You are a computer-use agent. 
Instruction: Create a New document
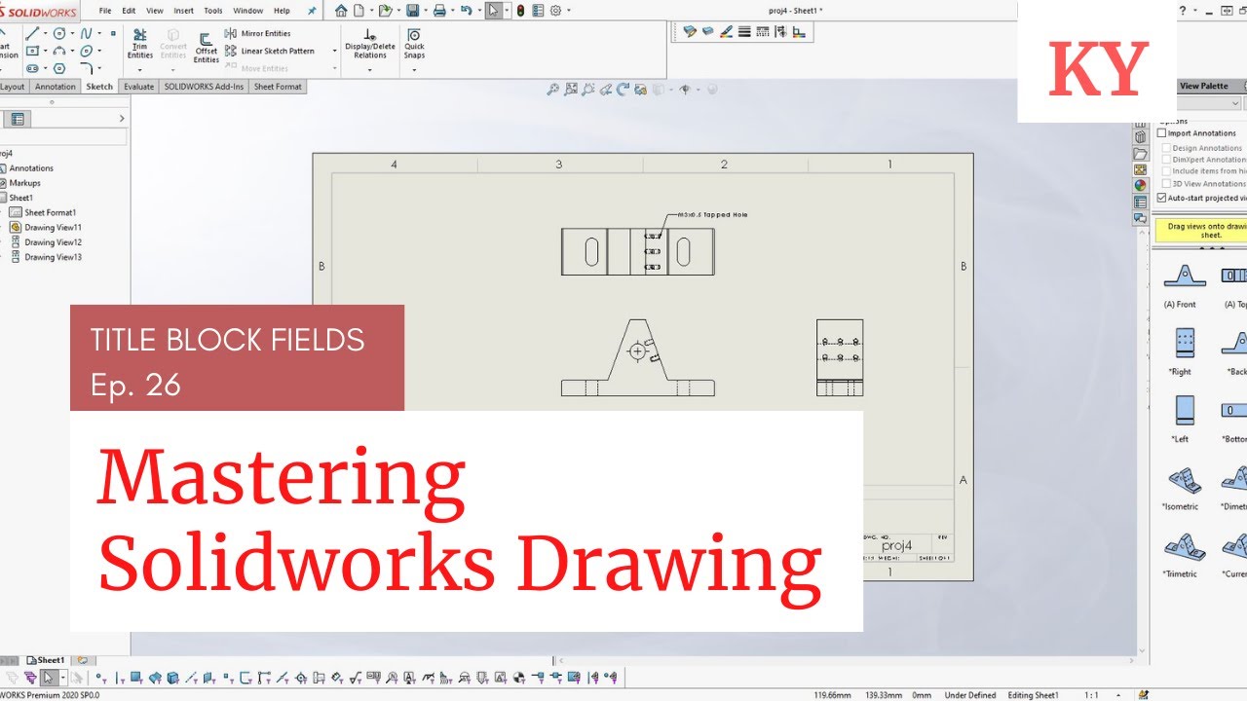[359, 11]
